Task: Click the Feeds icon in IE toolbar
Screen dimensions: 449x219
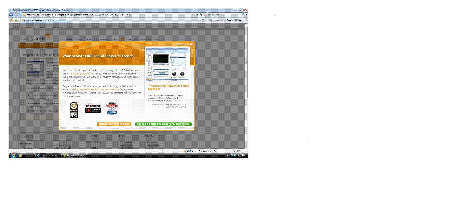Action: point(210,20)
